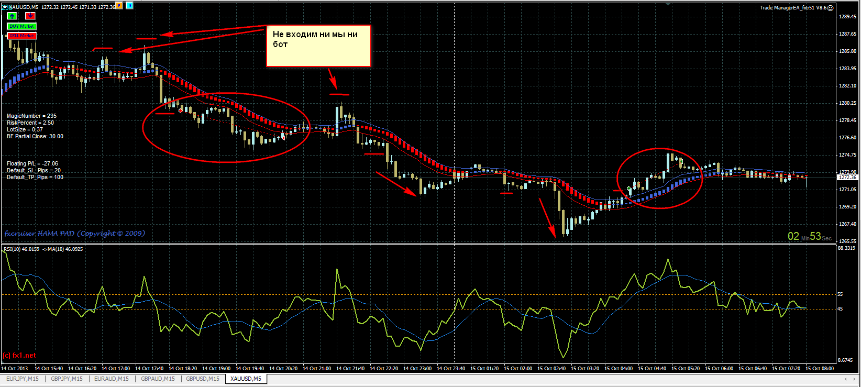The image size is (861, 387).
Task: Click the Expert Advisor smiley face icon
Action: click(830, 8)
